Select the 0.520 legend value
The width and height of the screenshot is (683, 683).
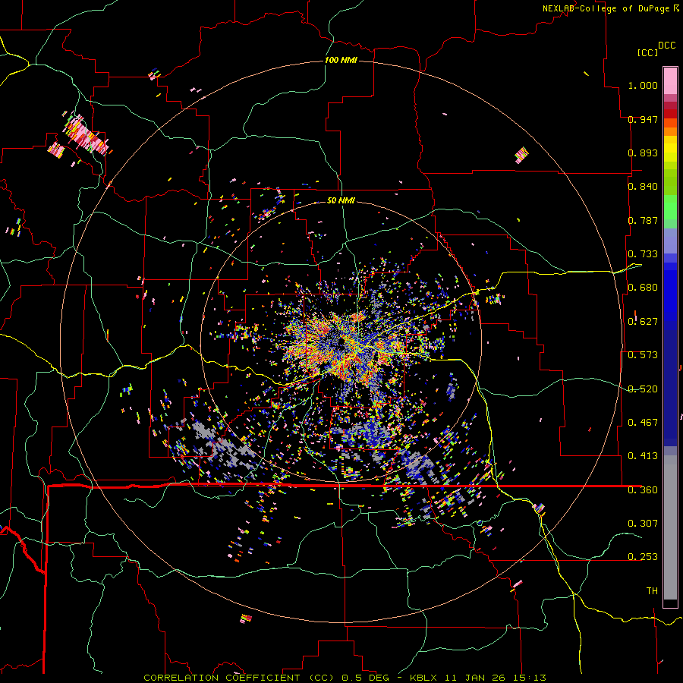(x=643, y=389)
